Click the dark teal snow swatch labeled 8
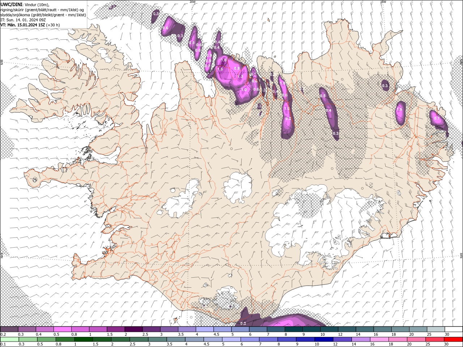The image size is (463, 347). [x=293, y=329]
